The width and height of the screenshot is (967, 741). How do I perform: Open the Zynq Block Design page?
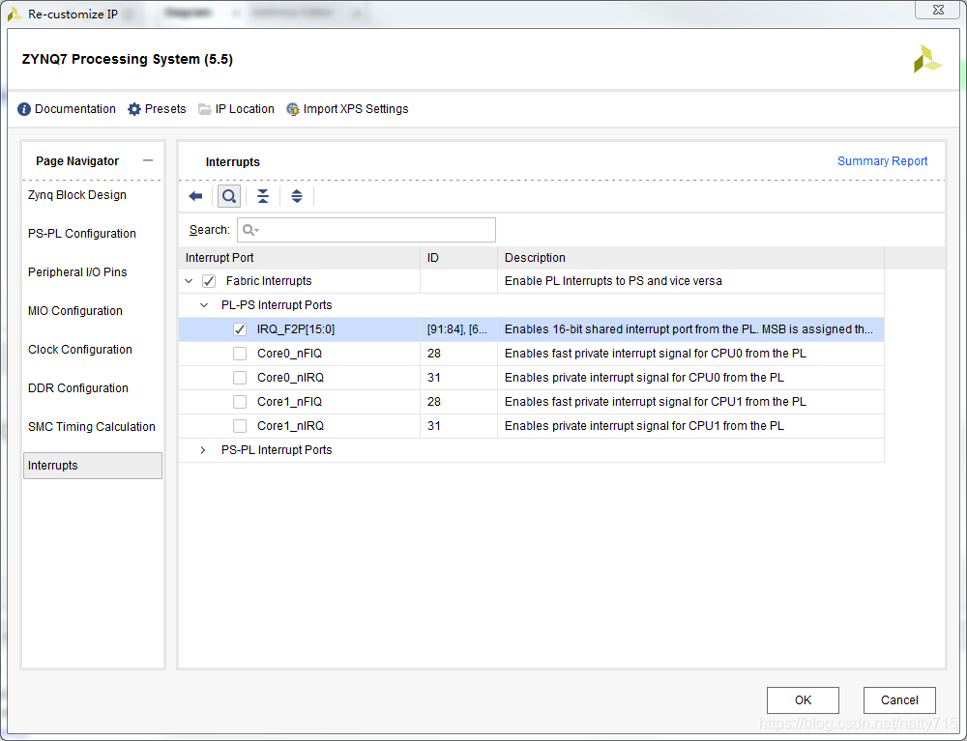pos(77,194)
